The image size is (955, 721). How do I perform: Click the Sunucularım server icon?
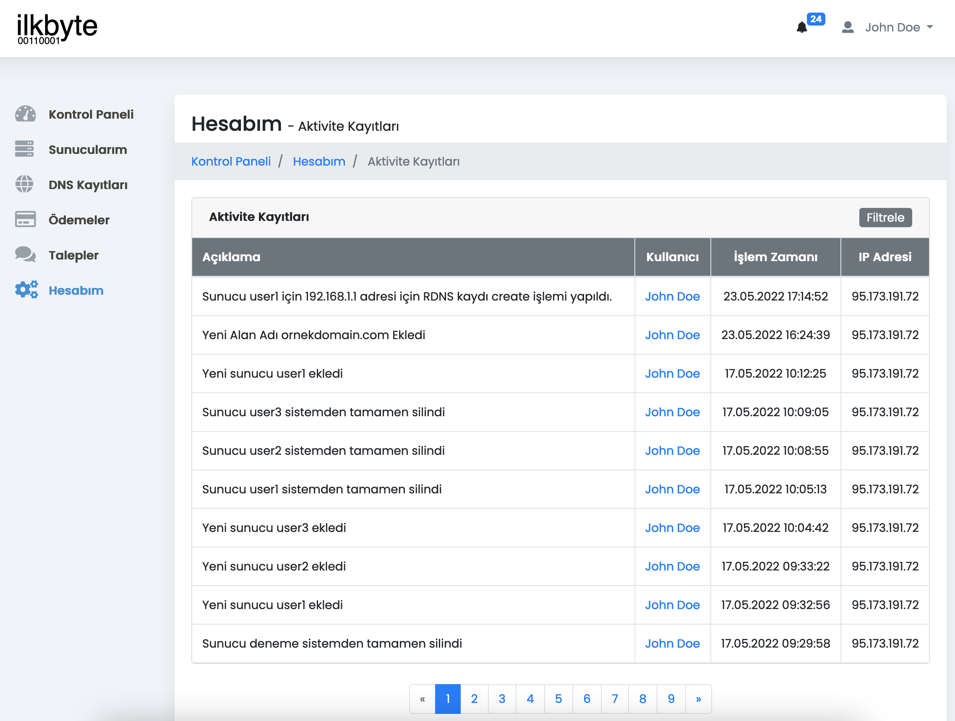point(24,149)
